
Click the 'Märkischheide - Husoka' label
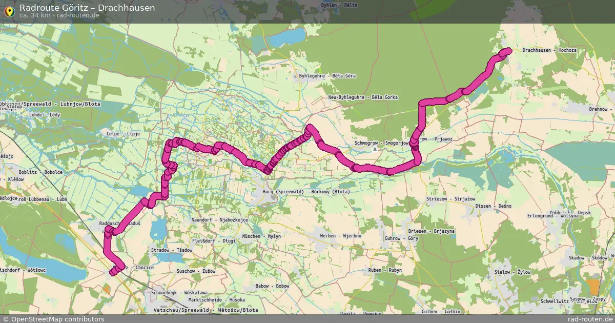(217, 299)
